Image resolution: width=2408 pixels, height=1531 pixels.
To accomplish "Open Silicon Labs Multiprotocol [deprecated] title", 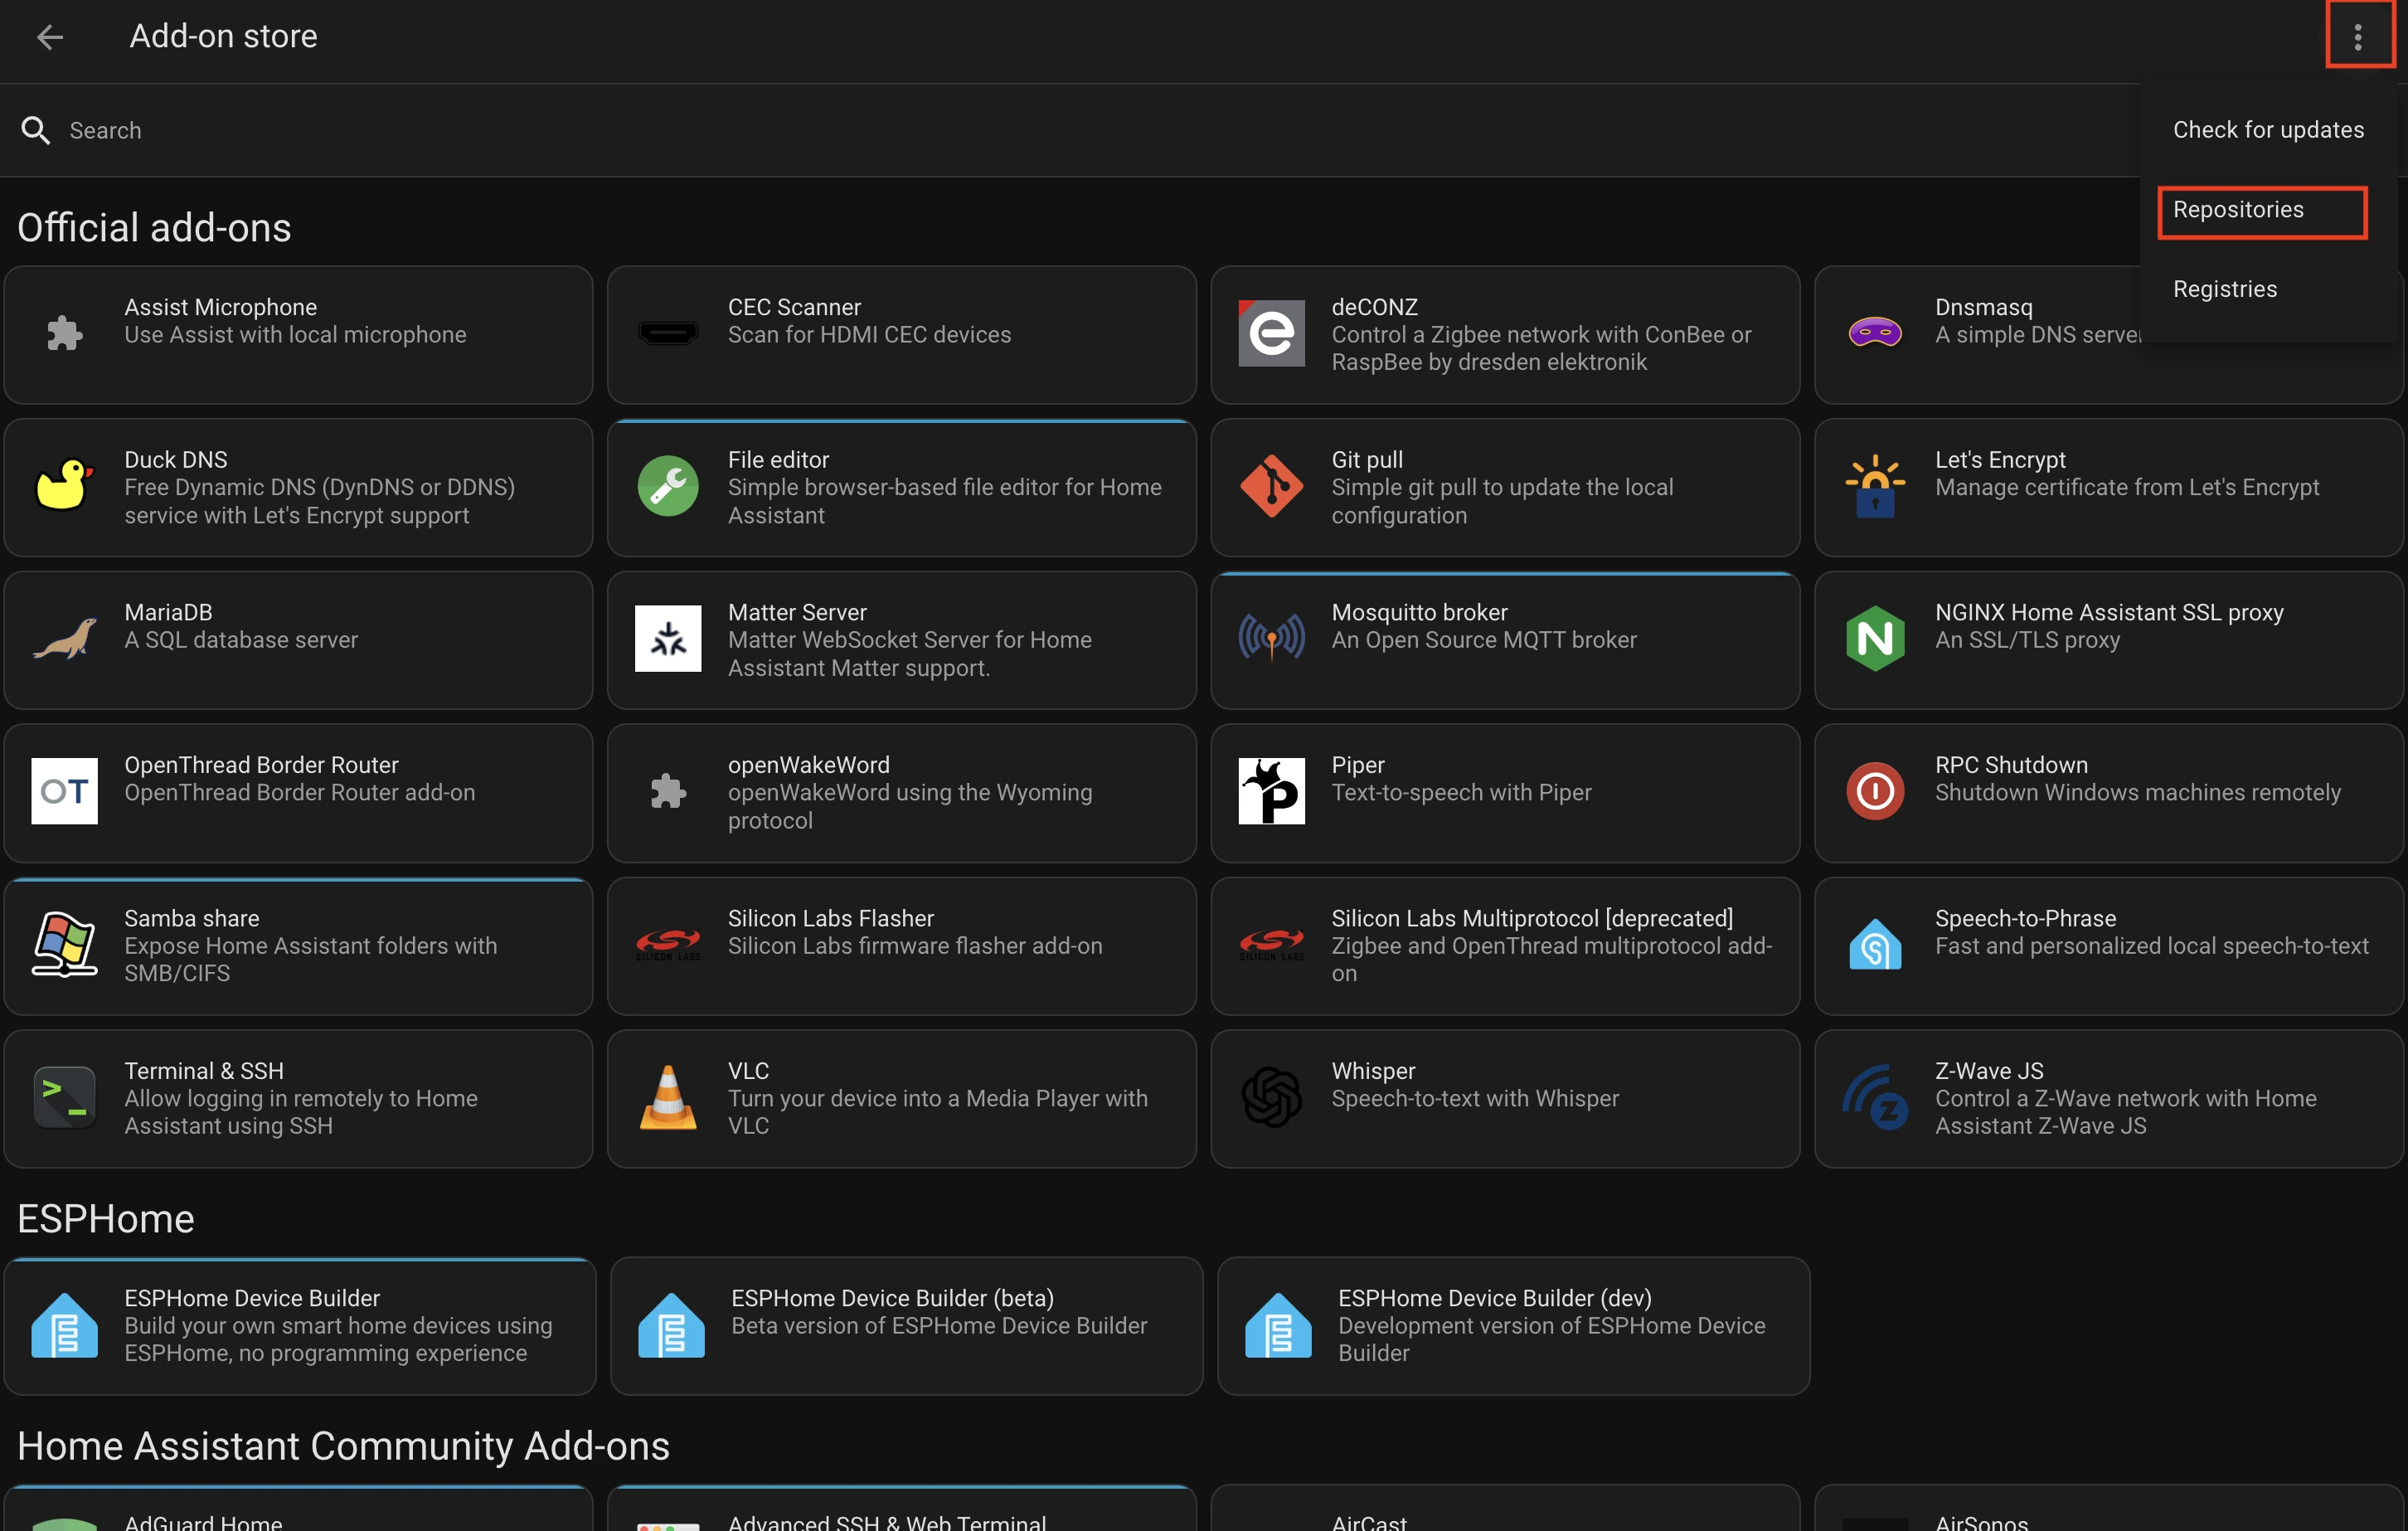I will click(x=1531, y=919).
